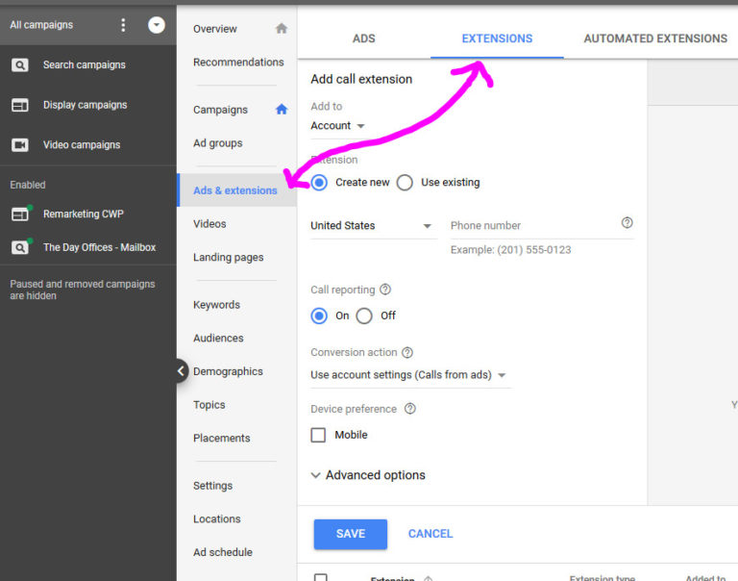Select Video campaigns in the sidebar
Screen dimensions: 738x581
click(82, 145)
